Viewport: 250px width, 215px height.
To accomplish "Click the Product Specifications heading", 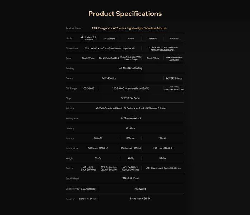I will [125, 14].
